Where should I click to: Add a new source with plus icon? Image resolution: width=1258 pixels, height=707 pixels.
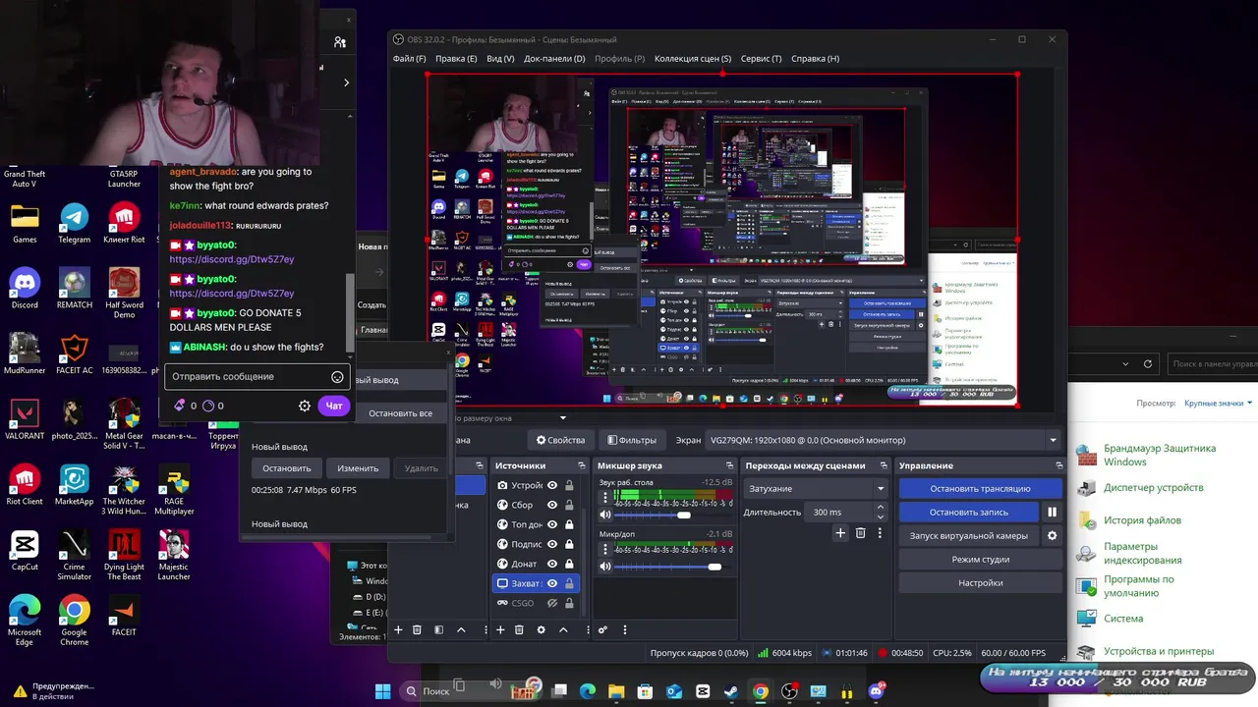500,629
